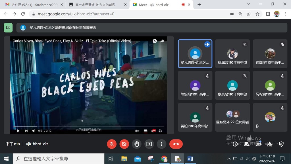Select the 劉奕瑩110年高中部 participant tile

click(x=232, y=85)
